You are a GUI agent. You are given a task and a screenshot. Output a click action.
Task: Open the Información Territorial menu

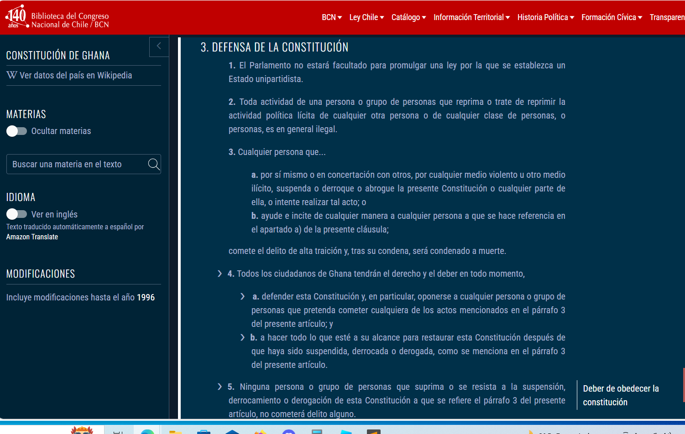(x=472, y=17)
